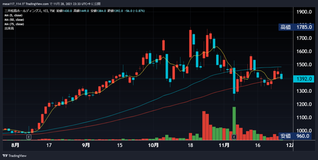Click the 1000.0 price axis label

pos(304,131)
